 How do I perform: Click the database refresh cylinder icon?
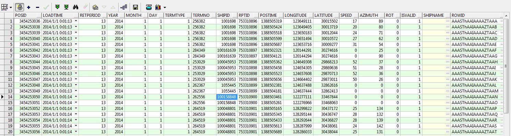click(149, 7)
